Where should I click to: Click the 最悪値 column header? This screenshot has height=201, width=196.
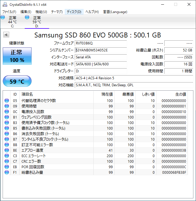[x=125, y=94]
